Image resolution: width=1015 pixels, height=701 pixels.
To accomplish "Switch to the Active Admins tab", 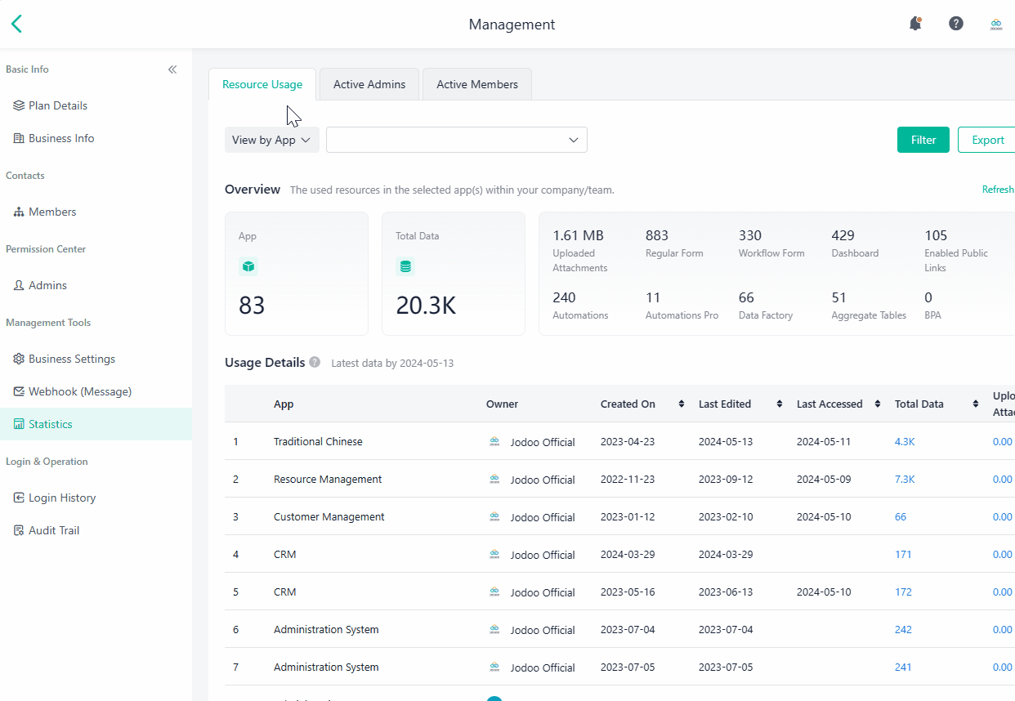I will pyautogui.click(x=369, y=84).
